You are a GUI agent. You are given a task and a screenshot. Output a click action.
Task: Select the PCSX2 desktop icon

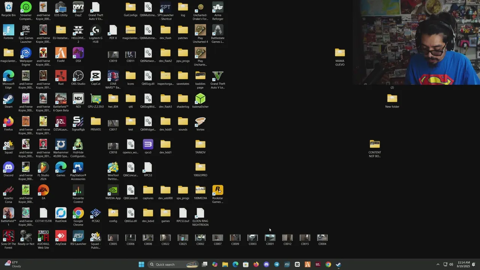coord(96,215)
